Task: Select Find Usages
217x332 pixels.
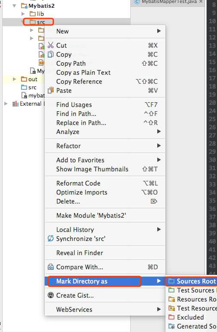Action: tap(105, 105)
